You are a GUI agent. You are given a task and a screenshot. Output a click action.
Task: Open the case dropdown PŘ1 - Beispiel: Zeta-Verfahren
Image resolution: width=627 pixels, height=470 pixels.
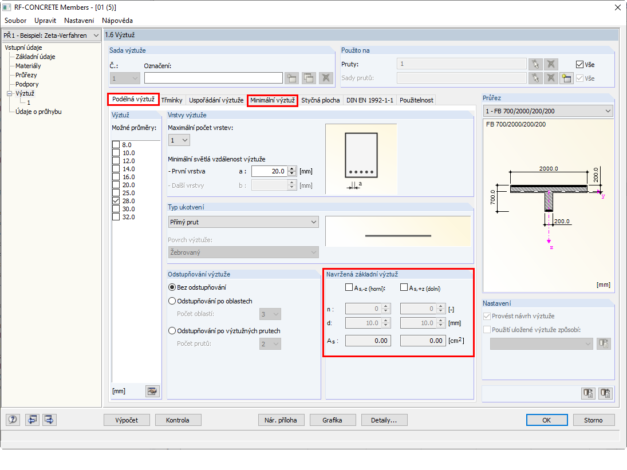[52, 35]
